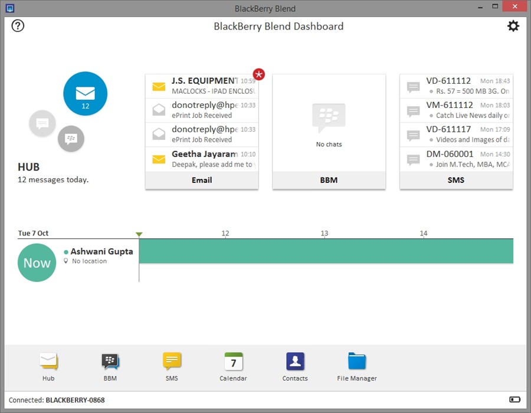Open the J.S. EQUIPMENT email
This screenshot has width=531, height=413.
point(202,86)
